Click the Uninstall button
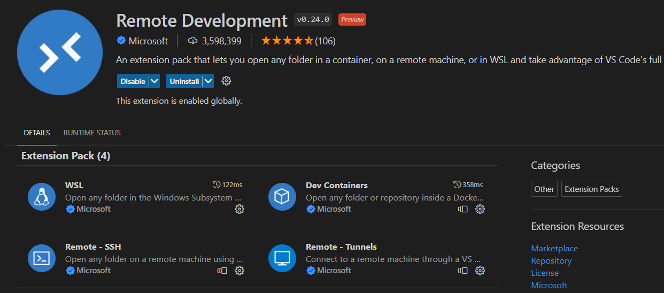The image size is (664, 293). pos(184,81)
